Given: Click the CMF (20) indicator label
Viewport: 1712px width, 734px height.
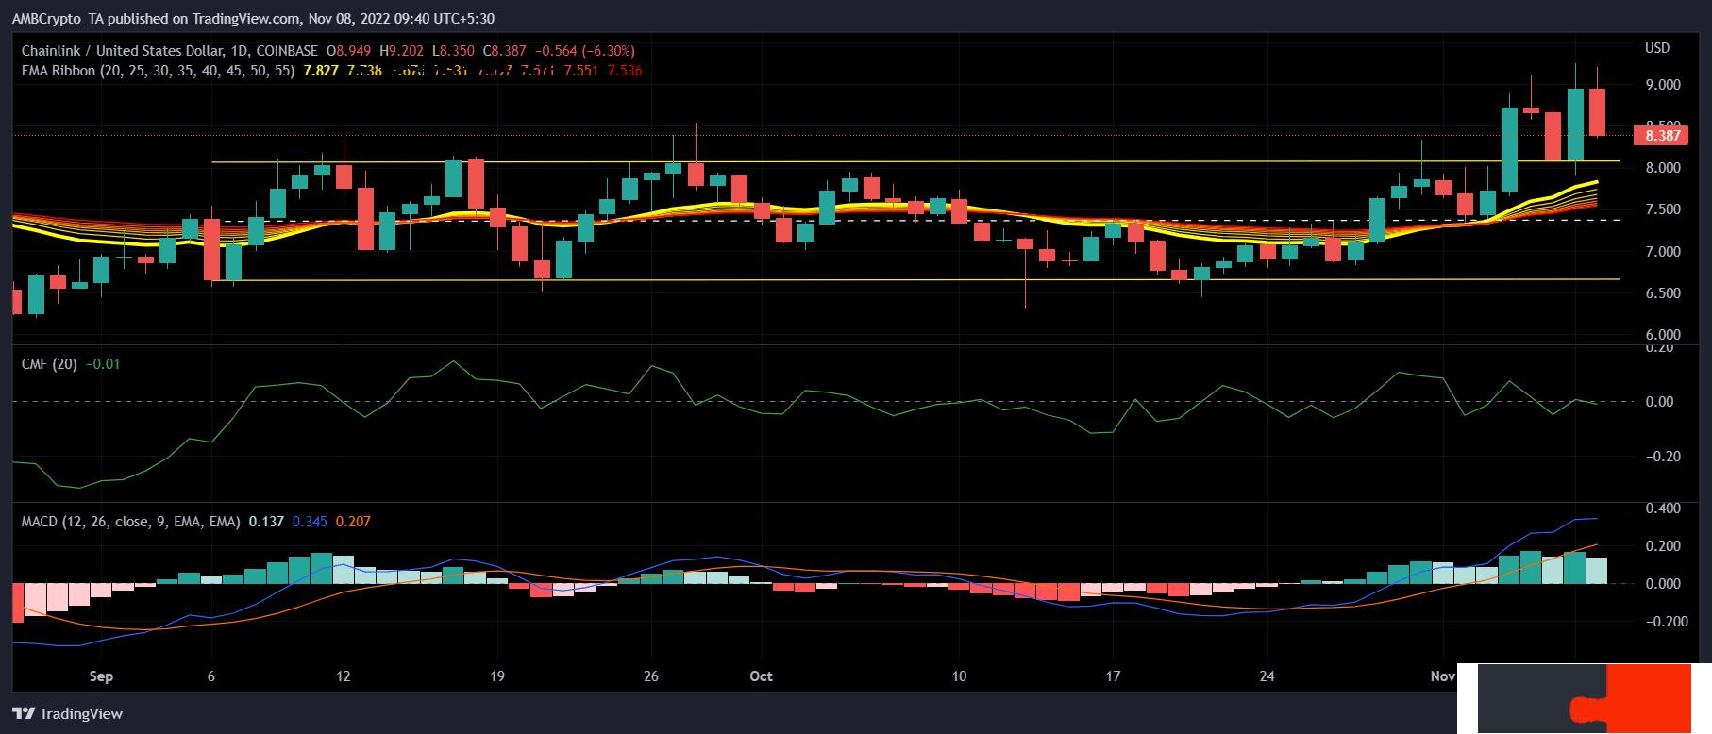Looking at the screenshot, I should pyautogui.click(x=50, y=364).
